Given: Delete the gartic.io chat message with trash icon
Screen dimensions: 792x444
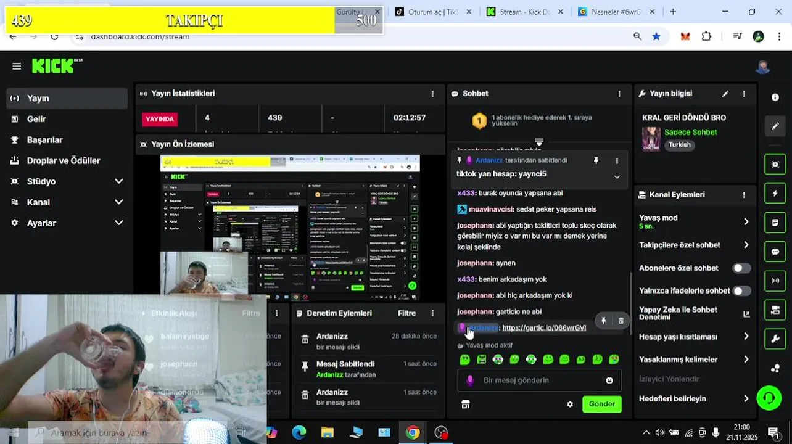Looking at the screenshot, I should point(621,321).
